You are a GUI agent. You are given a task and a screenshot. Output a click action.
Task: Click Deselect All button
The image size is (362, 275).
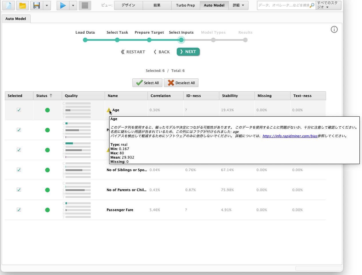point(181,83)
